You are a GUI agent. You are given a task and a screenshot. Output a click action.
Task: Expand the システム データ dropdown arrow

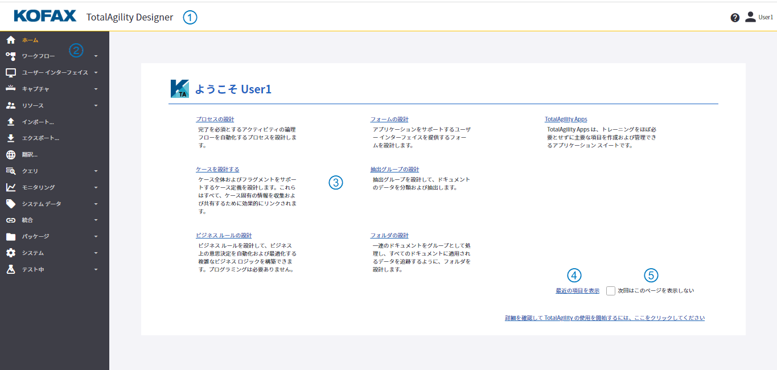click(x=96, y=204)
